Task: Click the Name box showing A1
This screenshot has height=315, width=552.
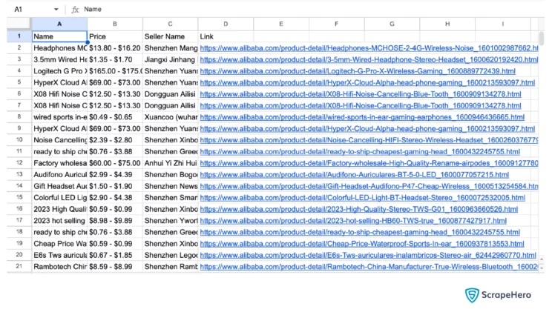Action: click(19, 10)
